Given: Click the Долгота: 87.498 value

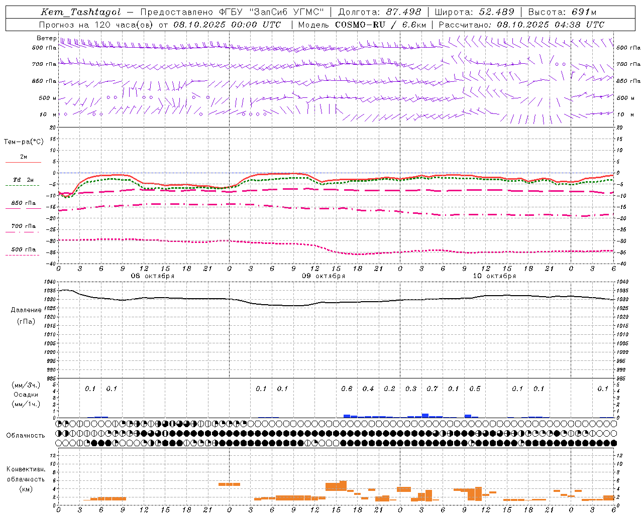Looking at the screenshot, I should 379,12.
